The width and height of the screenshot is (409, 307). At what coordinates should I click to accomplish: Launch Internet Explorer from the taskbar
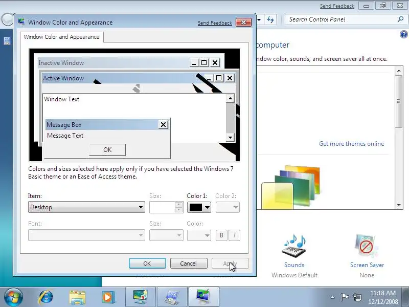click(x=46, y=297)
